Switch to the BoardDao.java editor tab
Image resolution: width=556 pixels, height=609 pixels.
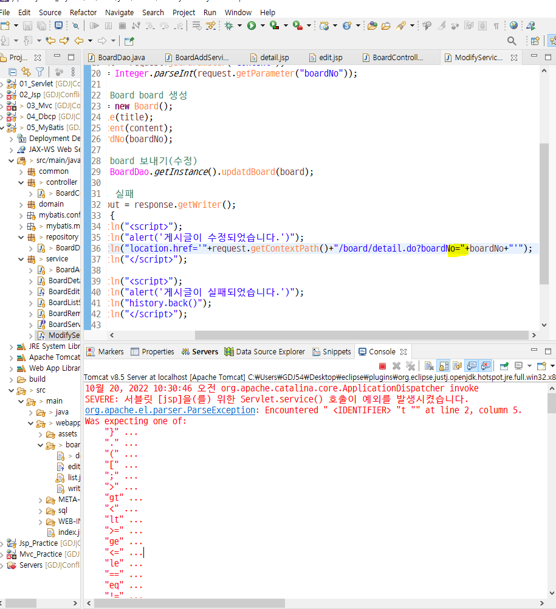[x=116, y=58]
